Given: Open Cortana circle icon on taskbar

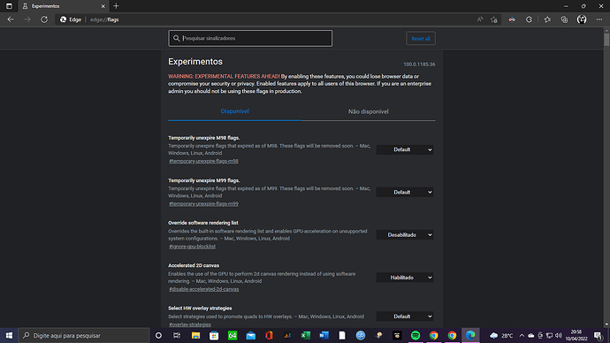Looking at the screenshot, I should pos(158,335).
